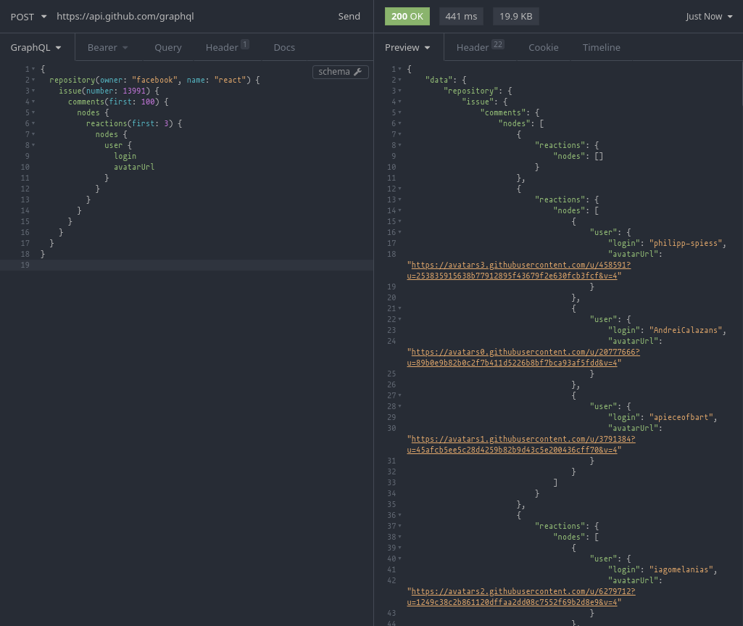
Task: Open the POST method dropdown
Action: coord(28,16)
